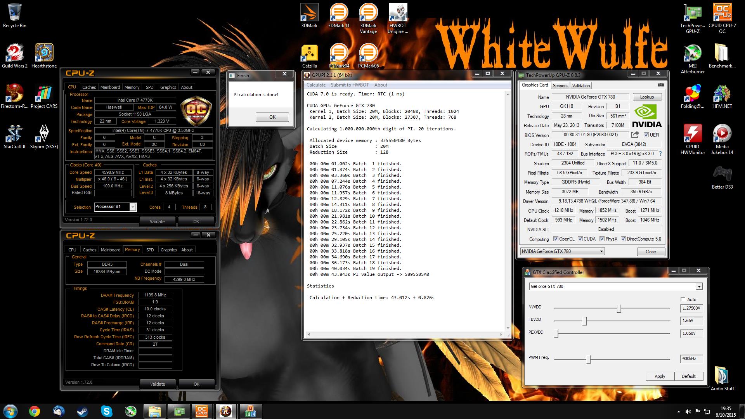Click the GPU-Z BIOS share/export icon
Screen dimensions: 745x419
[635, 135]
